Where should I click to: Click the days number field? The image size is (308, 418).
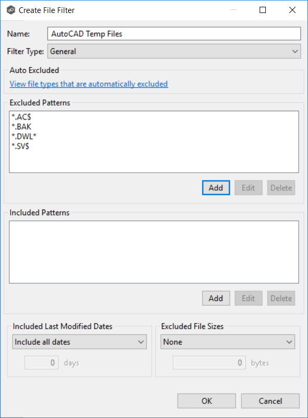[41, 362]
